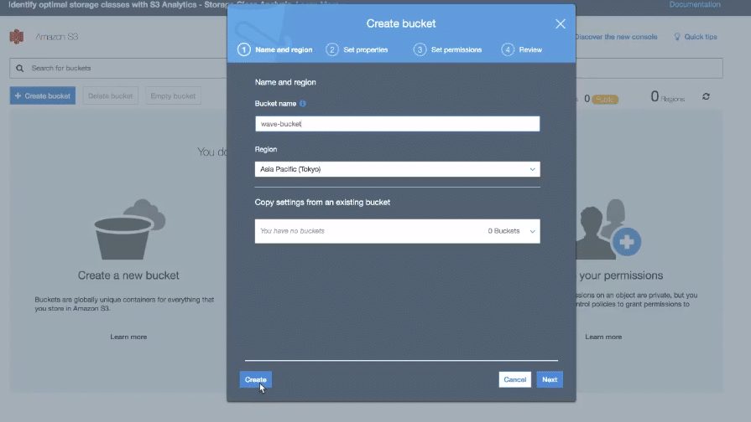This screenshot has width=751, height=422.
Task: Click the refresh icon near Regions
Action: pyautogui.click(x=706, y=96)
